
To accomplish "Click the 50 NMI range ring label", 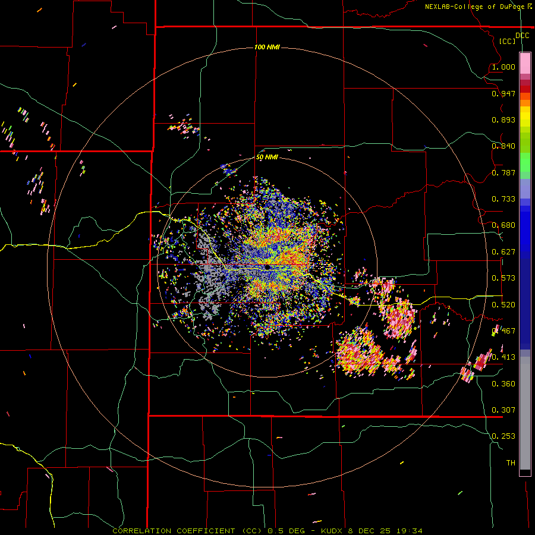I will coord(267,157).
